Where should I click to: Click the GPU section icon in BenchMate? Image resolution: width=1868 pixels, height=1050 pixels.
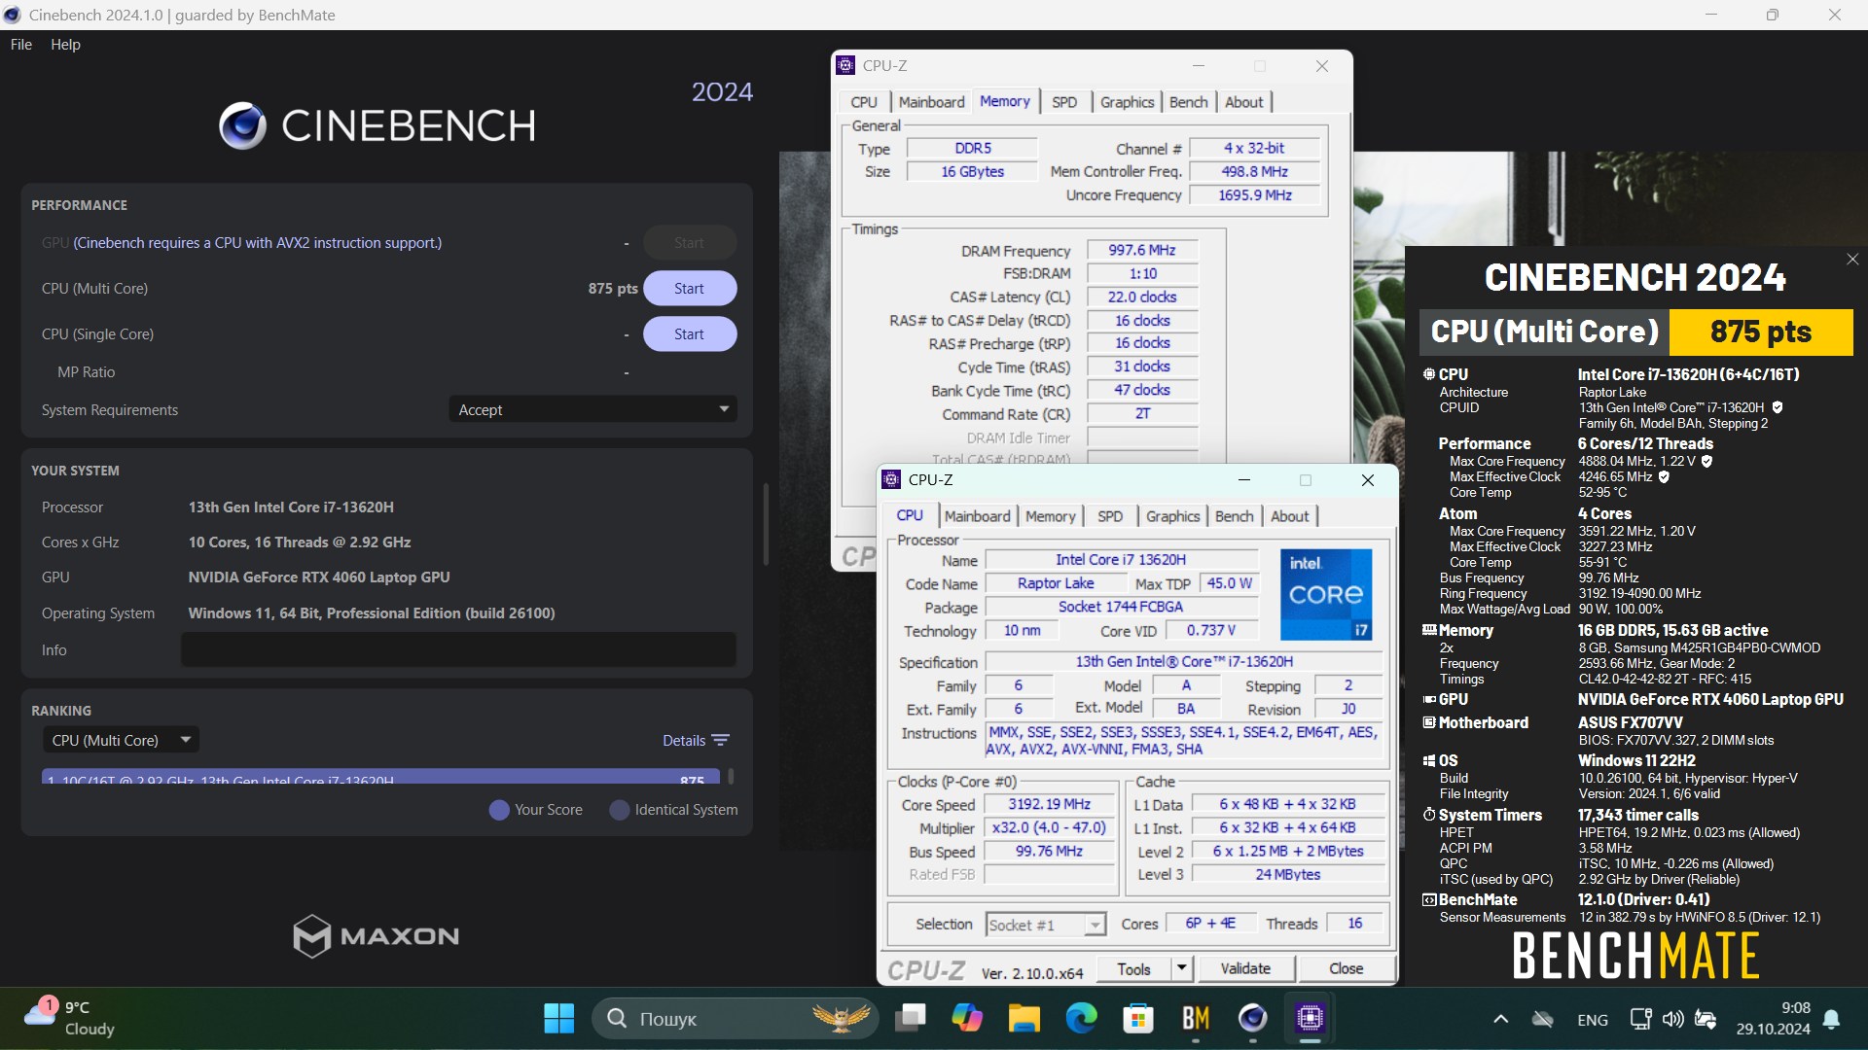click(x=1429, y=699)
